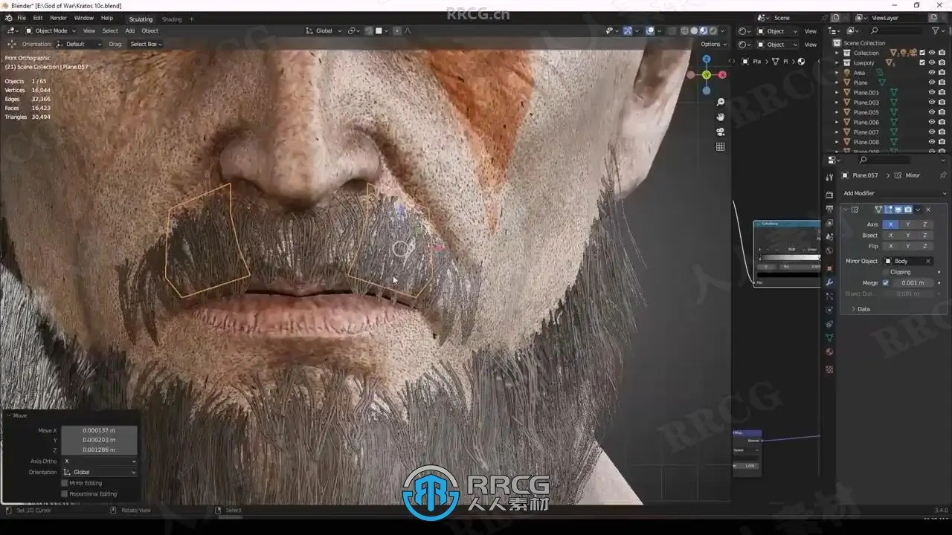
Task: Uncheck the Lowpoly collection exclude checkbox
Action: click(922, 62)
